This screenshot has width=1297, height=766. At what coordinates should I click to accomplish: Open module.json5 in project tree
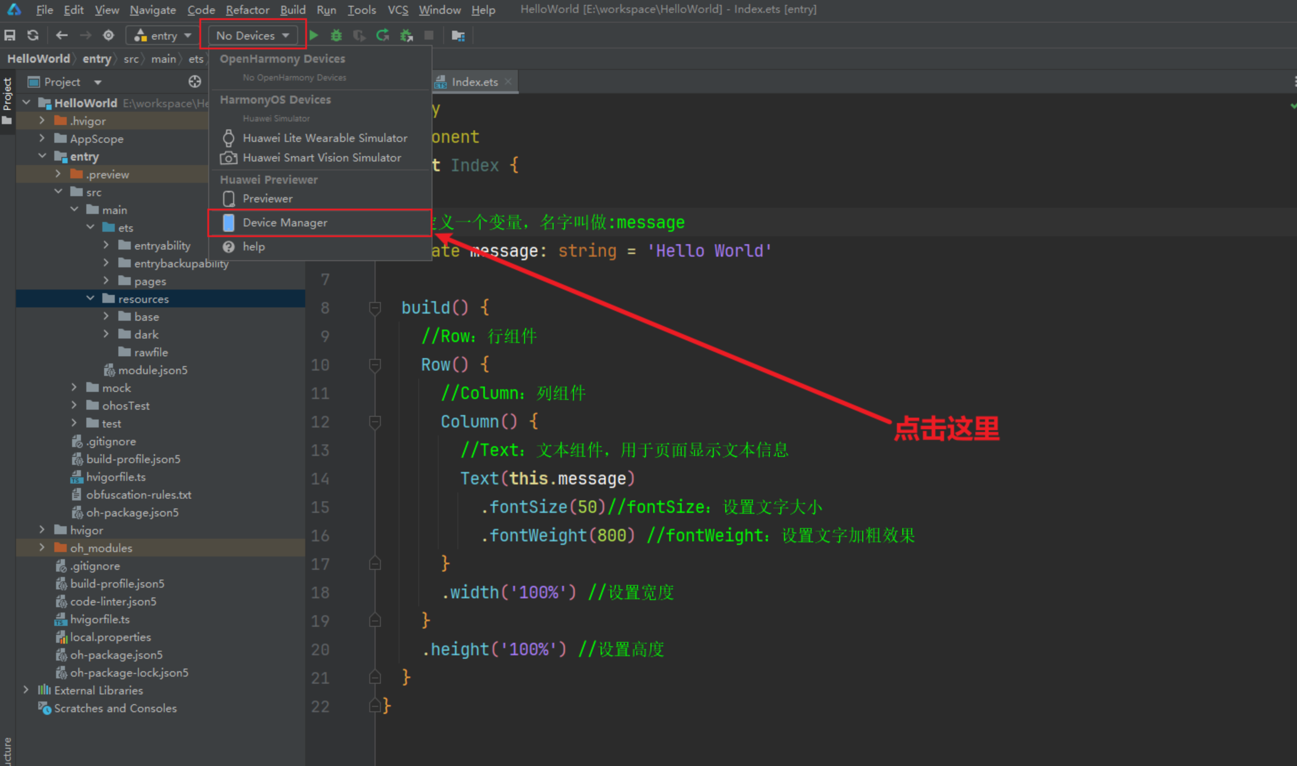click(152, 370)
